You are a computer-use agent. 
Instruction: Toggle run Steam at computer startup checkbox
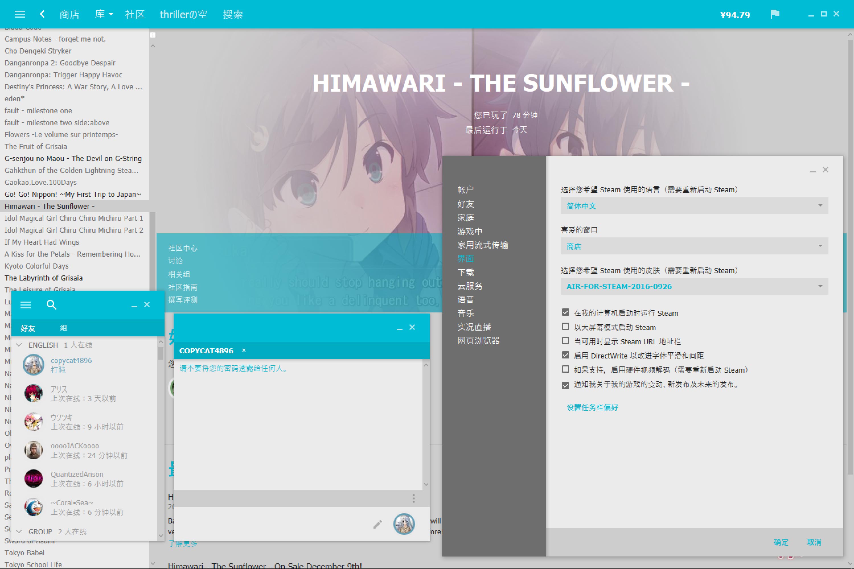[x=565, y=312]
